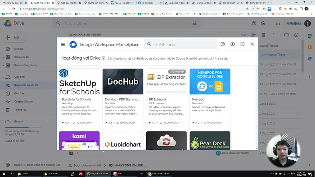Expand the Drive của tôi tree arrow
Screen dimensions: 315x177
(3, 57)
